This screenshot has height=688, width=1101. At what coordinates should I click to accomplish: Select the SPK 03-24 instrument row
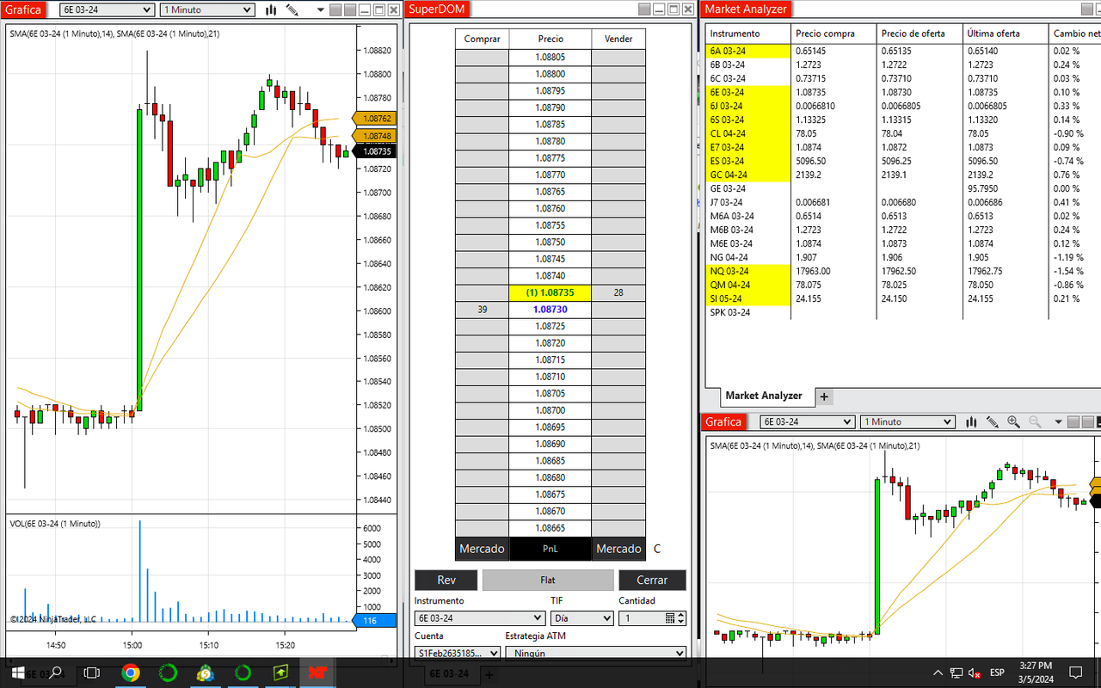903,312
